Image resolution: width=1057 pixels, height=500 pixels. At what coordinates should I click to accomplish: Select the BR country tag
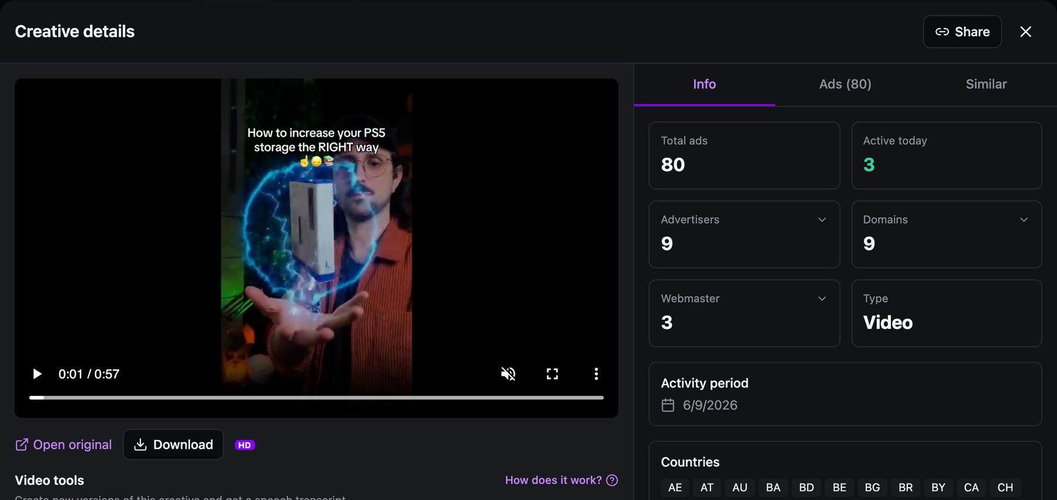(x=906, y=488)
